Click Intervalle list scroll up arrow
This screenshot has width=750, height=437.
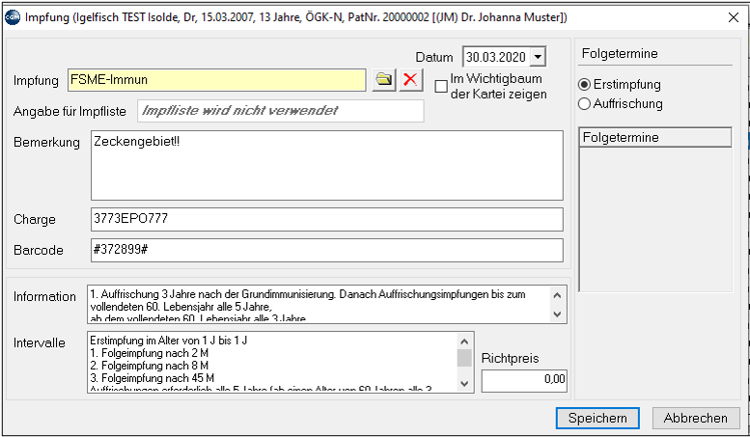point(464,341)
